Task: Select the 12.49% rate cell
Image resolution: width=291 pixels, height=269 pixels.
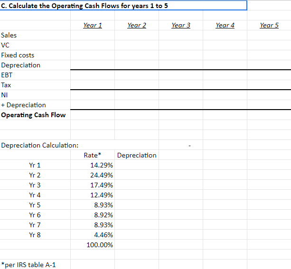Action: 93,195
